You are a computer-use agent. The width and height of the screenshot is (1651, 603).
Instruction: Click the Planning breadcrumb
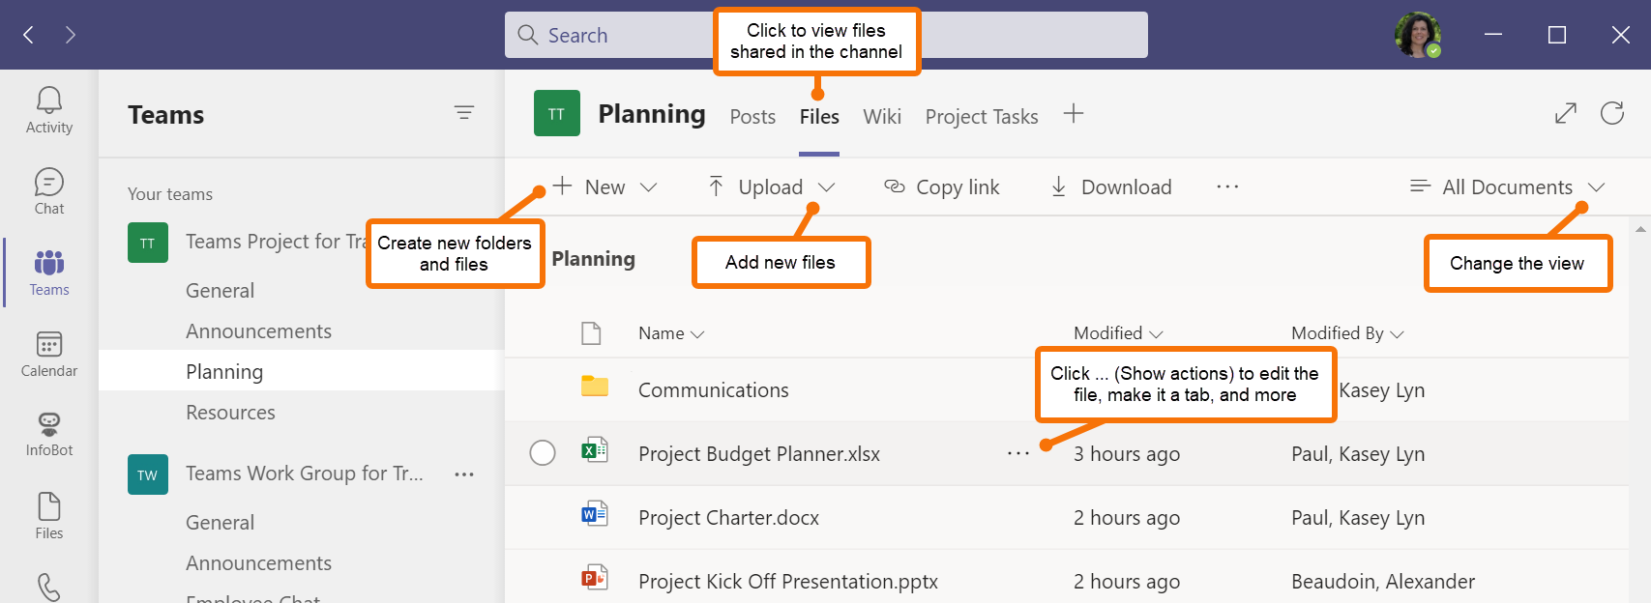pyautogui.click(x=593, y=259)
